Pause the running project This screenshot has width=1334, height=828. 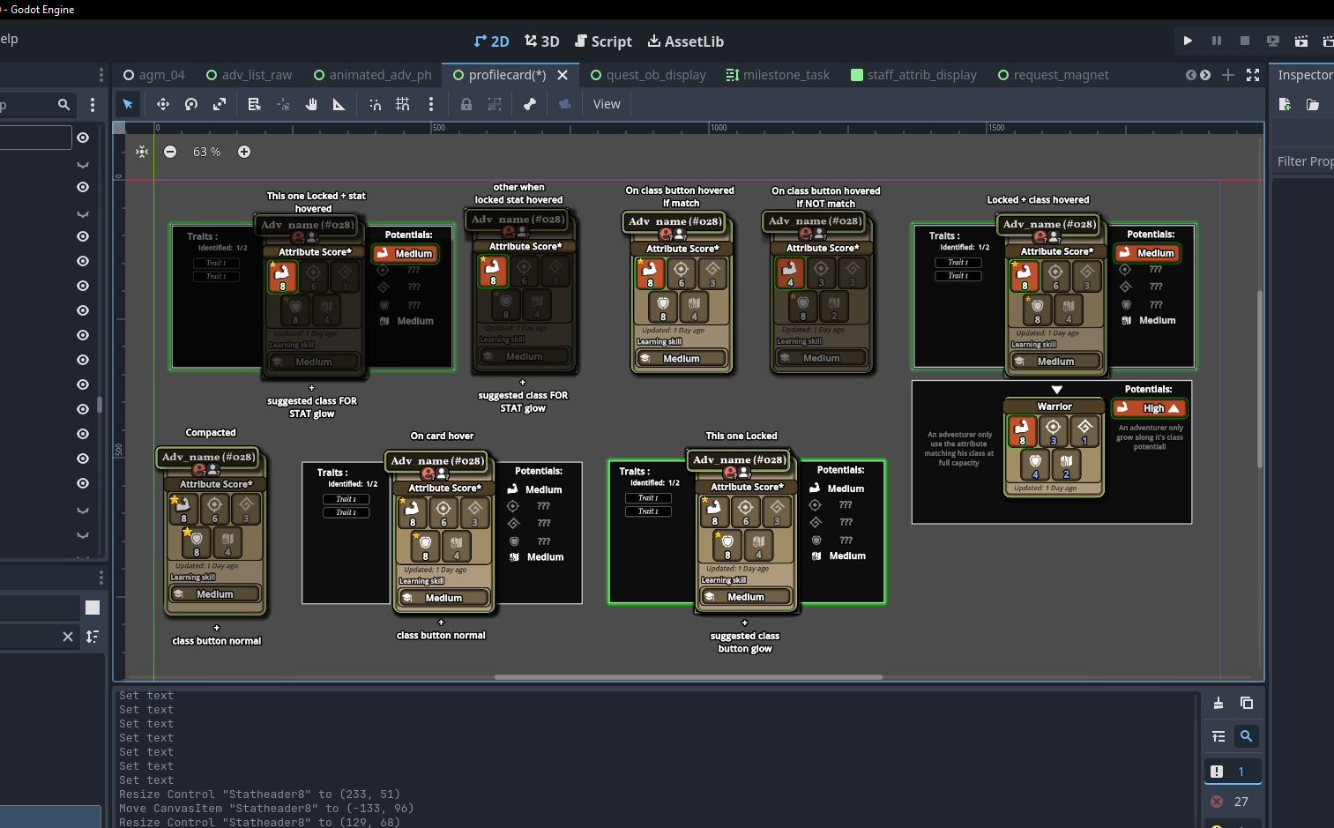1217,41
